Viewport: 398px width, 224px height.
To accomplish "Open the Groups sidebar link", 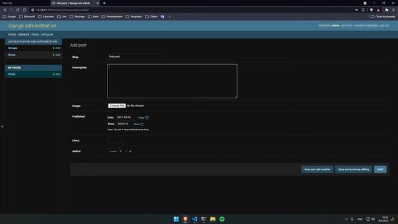I will pos(12,48).
